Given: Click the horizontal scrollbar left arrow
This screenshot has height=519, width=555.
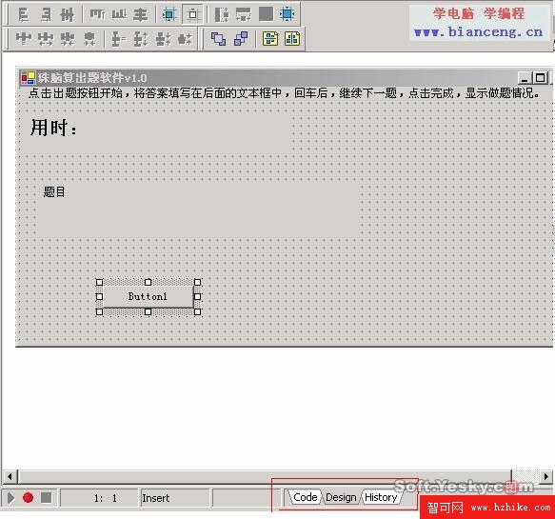Looking at the screenshot, I should coord(10,476).
